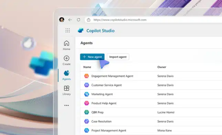222x135 pixels.
Task: Click the Project Management Agent icon
Action: point(86,130)
